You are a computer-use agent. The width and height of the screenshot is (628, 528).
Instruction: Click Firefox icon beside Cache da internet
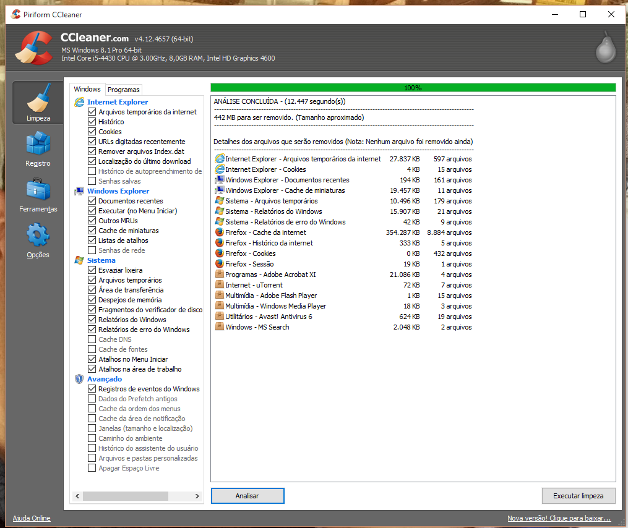coord(220,232)
